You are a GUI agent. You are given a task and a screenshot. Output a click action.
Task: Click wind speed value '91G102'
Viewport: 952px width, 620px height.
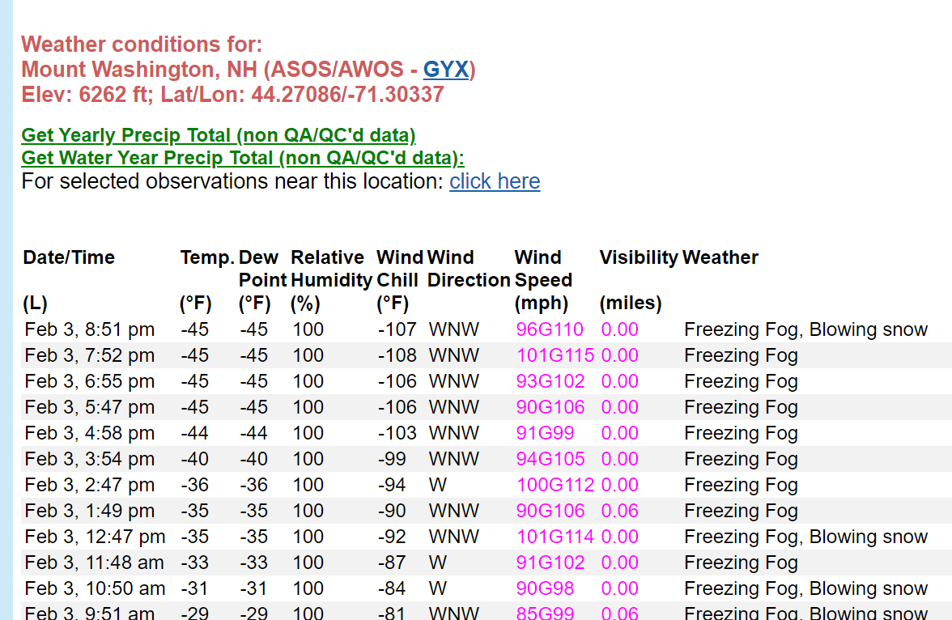[550, 563]
